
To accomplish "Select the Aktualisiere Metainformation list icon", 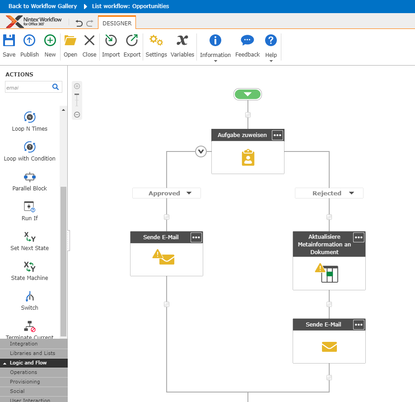I will [x=326, y=273].
